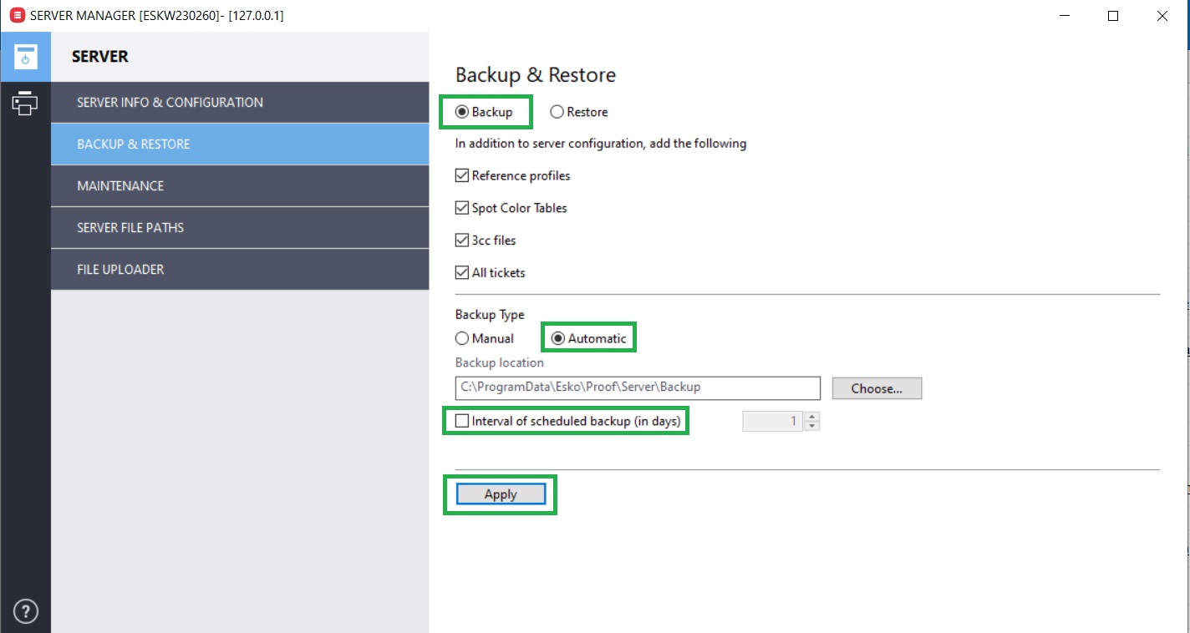The height and width of the screenshot is (633, 1190).
Task: Increase the backup interval using the up arrow
Action: pyautogui.click(x=811, y=417)
